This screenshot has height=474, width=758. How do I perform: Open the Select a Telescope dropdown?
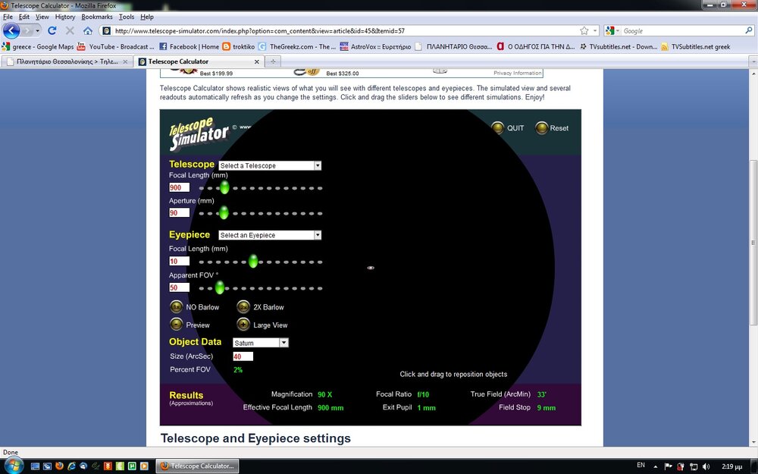[x=270, y=165]
